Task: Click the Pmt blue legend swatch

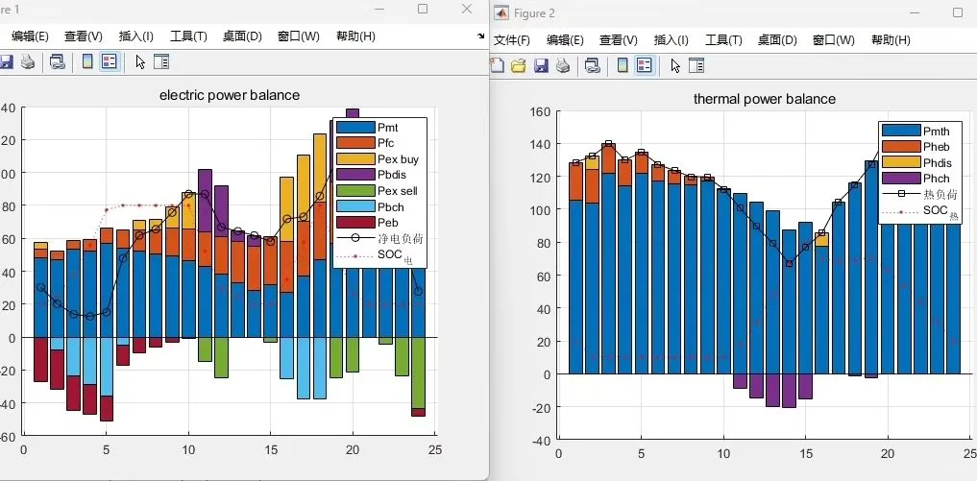Action: pyautogui.click(x=355, y=128)
